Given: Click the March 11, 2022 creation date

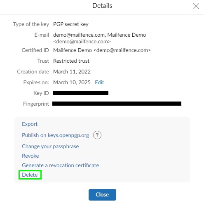Looking at the screenshot, I should click(72, 72).
